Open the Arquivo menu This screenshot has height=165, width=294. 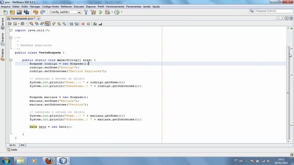pos(6,6)
